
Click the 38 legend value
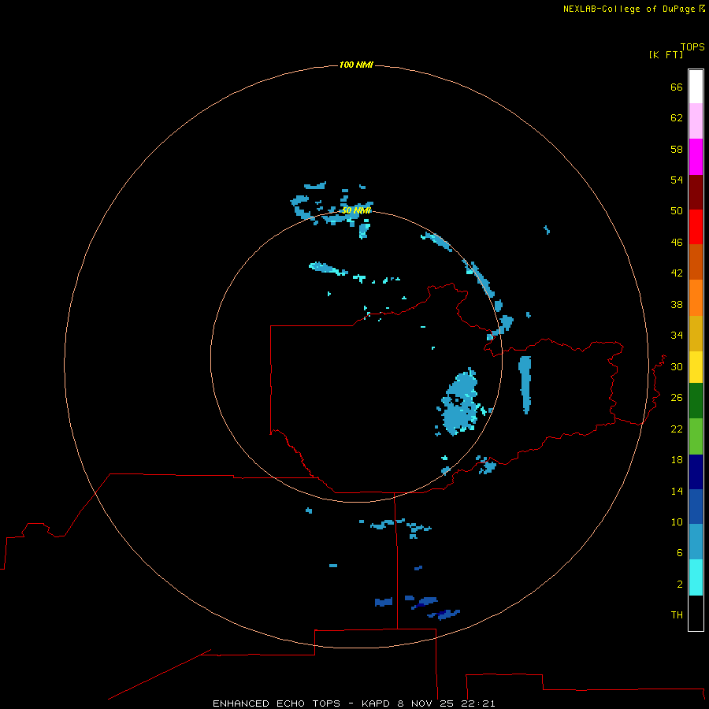(677, 304)
